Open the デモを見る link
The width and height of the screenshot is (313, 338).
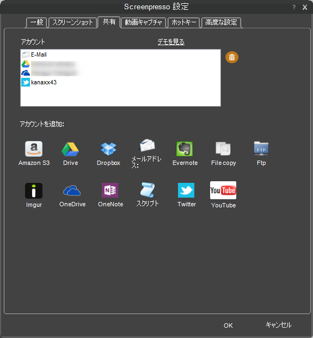[171, 42]
